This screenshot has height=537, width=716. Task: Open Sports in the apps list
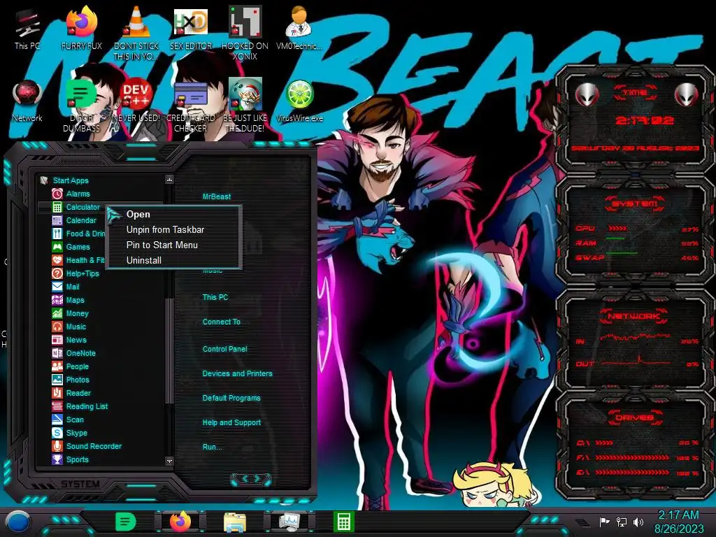point(71,459)
